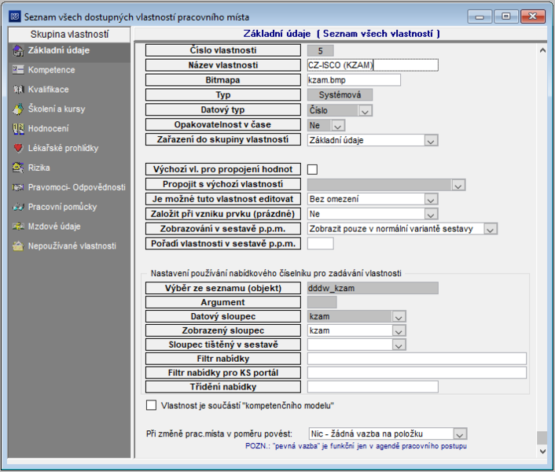Click the Bitmapa field kzam.bmp
This screenshot has width=555, height=472.
point(354,80)
